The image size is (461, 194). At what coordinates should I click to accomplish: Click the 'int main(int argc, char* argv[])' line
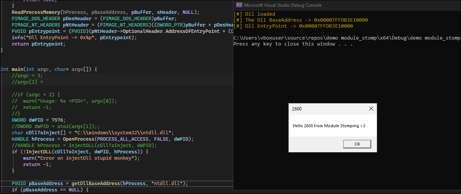[x=49, y=69]
